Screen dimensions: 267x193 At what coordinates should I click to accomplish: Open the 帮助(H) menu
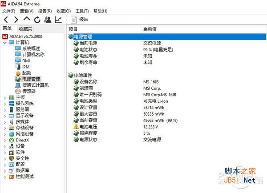coord(101,11)
